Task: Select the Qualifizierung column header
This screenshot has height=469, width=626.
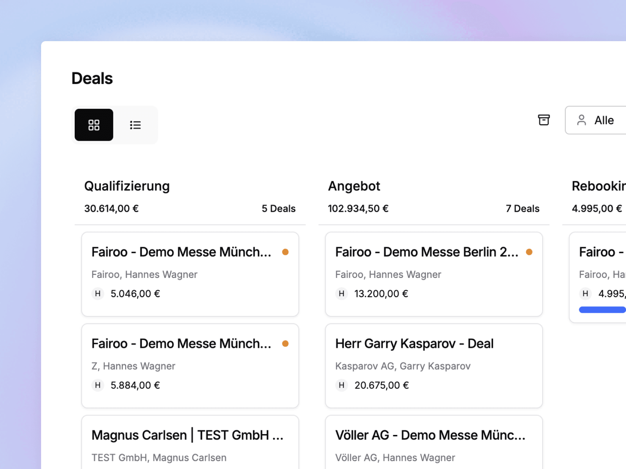Action: tap(127, 186)
